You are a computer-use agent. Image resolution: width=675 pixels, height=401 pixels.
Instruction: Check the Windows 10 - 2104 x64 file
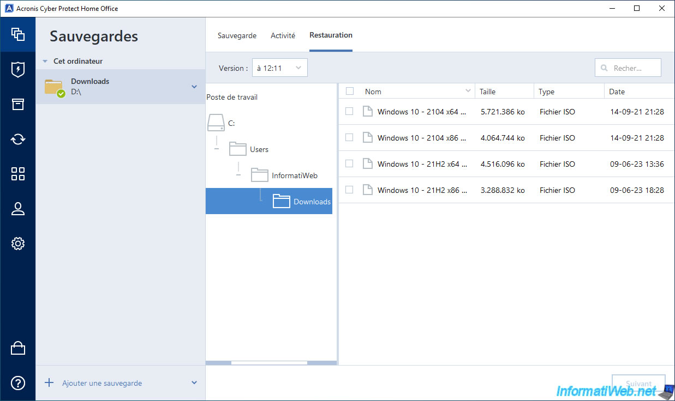pos(349,111)
